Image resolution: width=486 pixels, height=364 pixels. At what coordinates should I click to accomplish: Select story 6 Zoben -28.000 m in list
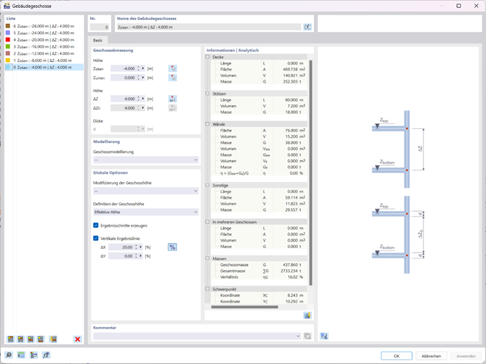tap(44, 26)
